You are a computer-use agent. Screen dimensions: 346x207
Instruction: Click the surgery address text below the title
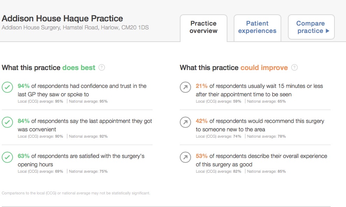coord(75,27)
